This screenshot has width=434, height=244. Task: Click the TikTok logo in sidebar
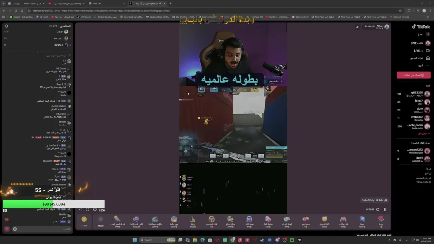pos(421,27)
